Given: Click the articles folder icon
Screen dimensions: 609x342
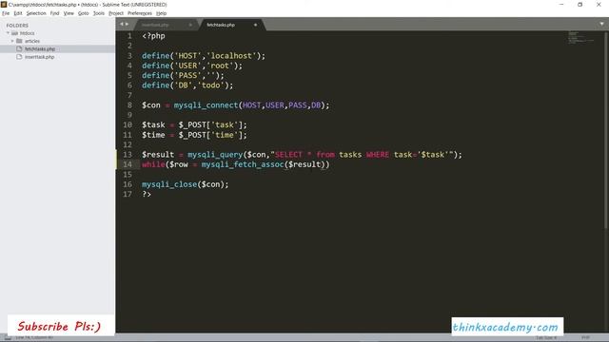Looking at the screenshot, I should click(19, 41).
